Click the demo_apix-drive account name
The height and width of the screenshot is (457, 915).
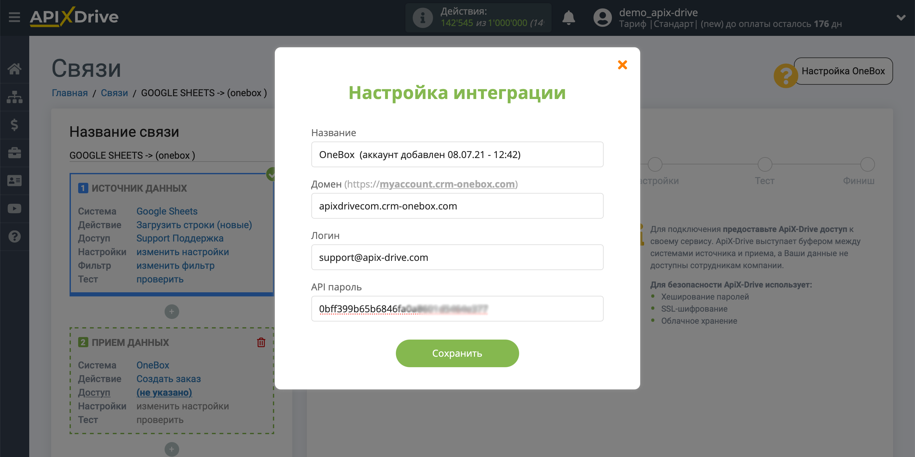pyautogui.click(x=658, y=12)
